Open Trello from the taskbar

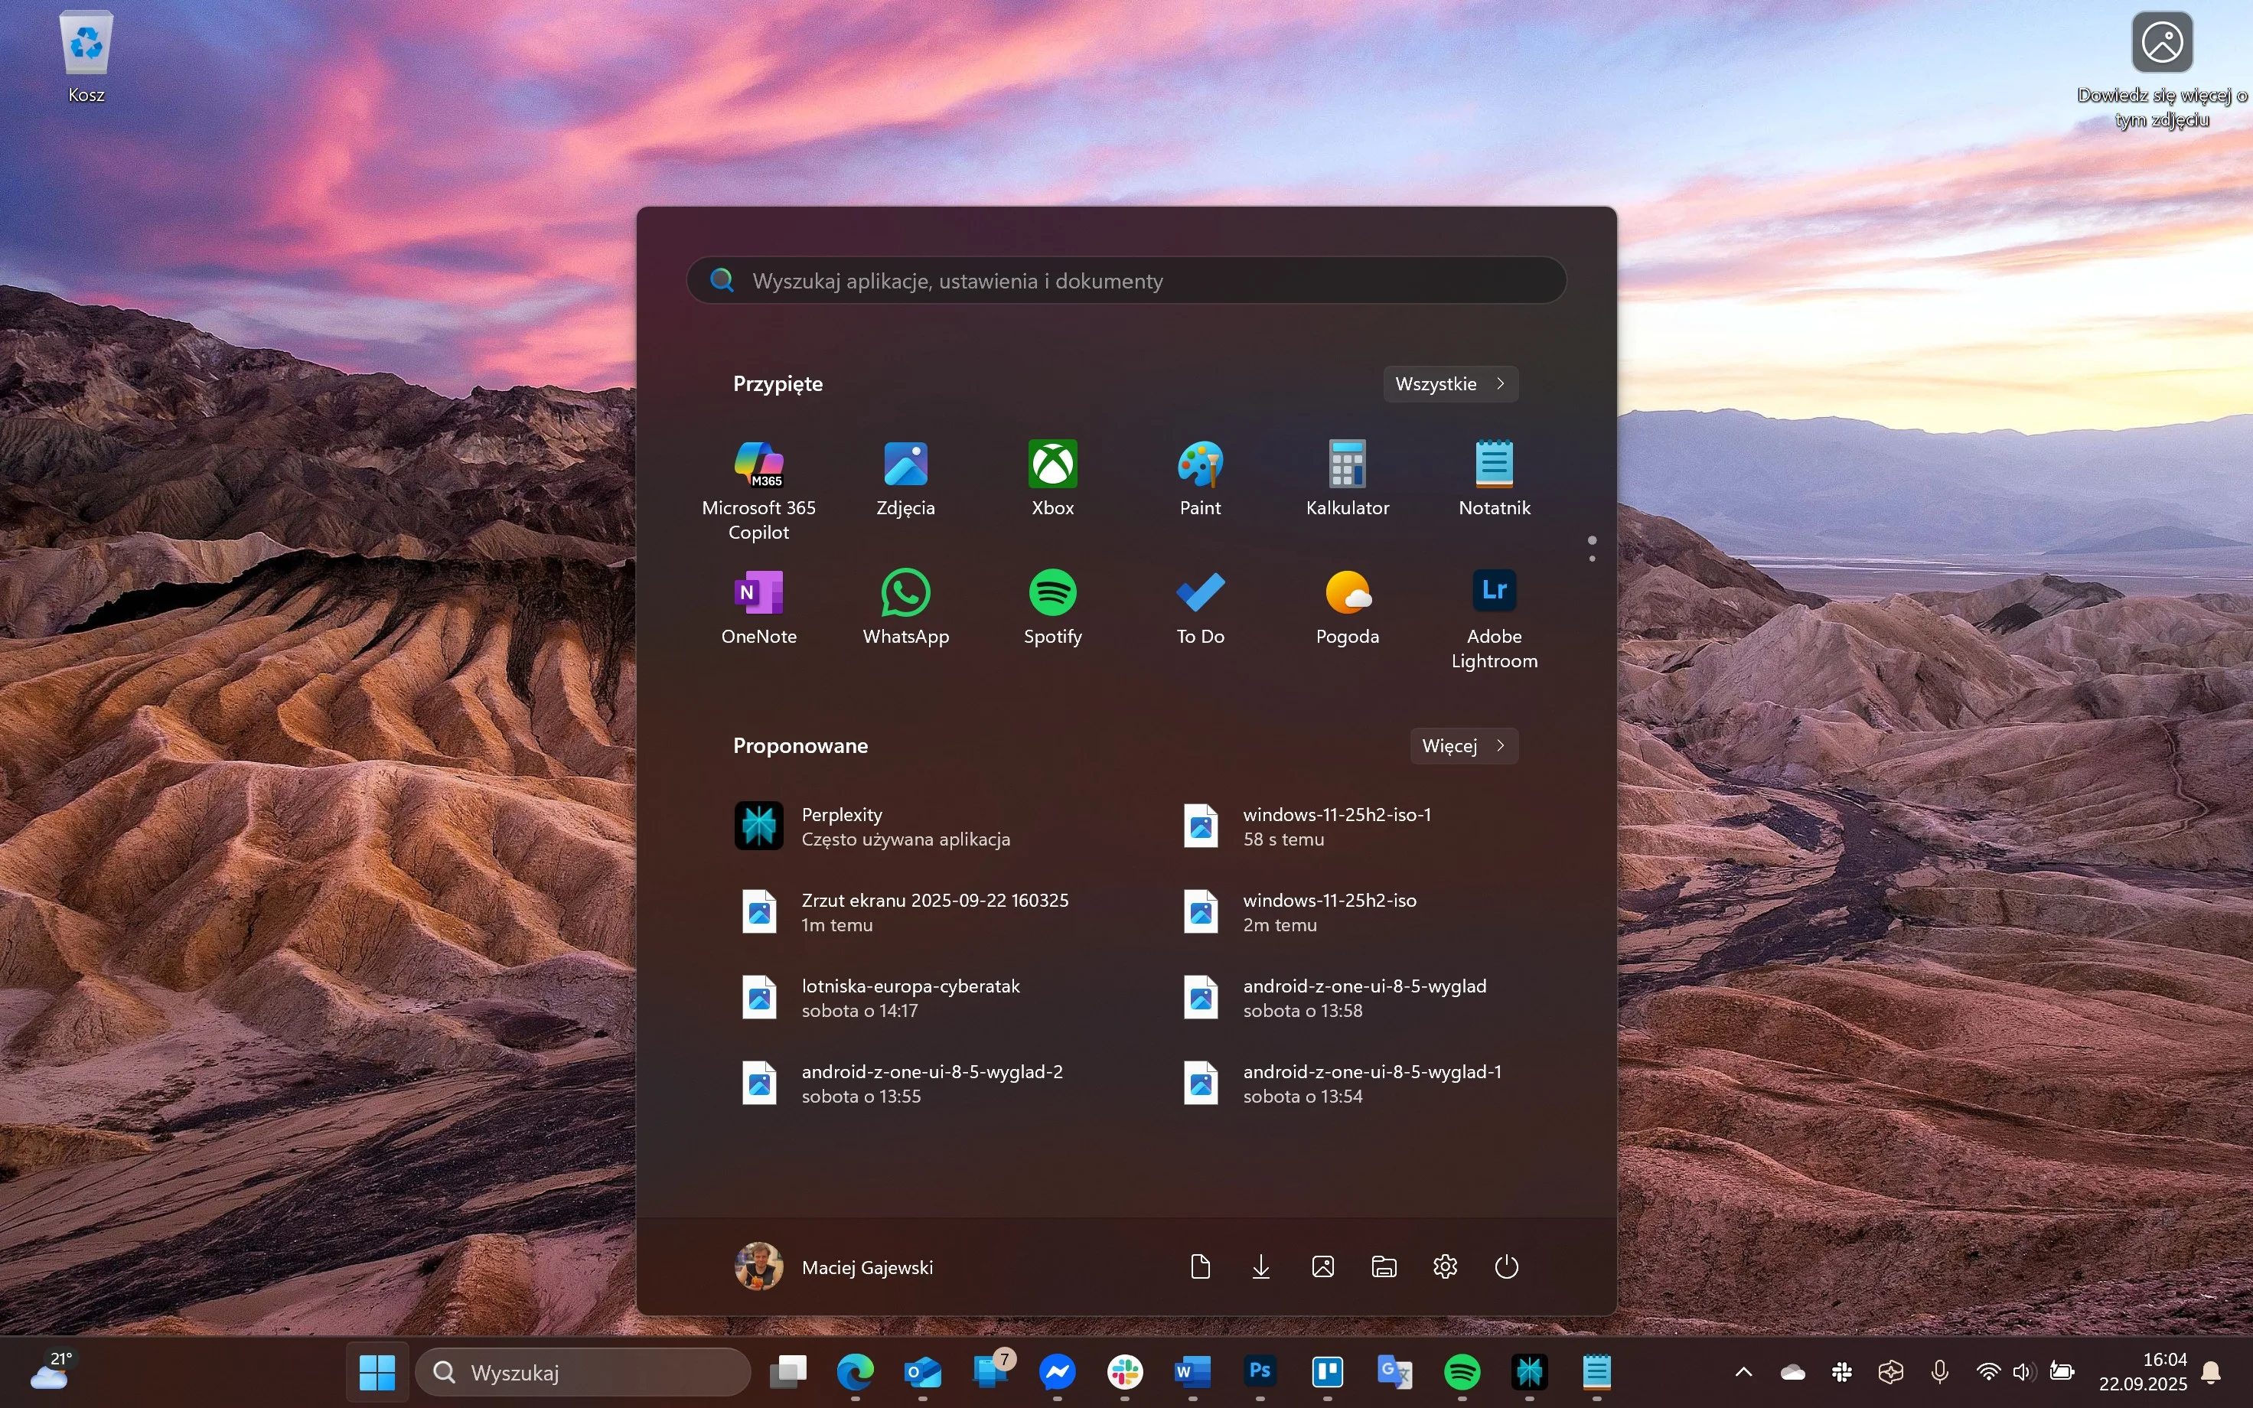pos(1327,1372)
